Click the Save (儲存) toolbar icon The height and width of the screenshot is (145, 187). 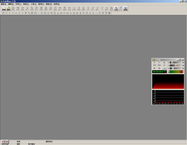pos(13,8)
